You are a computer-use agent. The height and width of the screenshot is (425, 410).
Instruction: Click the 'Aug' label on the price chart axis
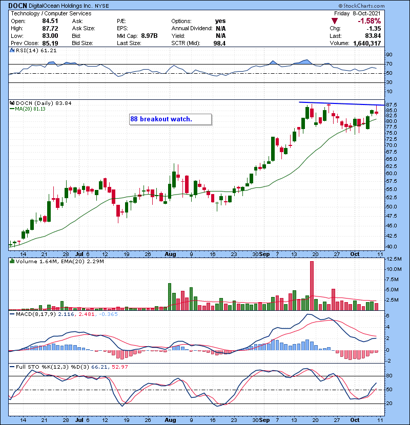coord(170,254)
